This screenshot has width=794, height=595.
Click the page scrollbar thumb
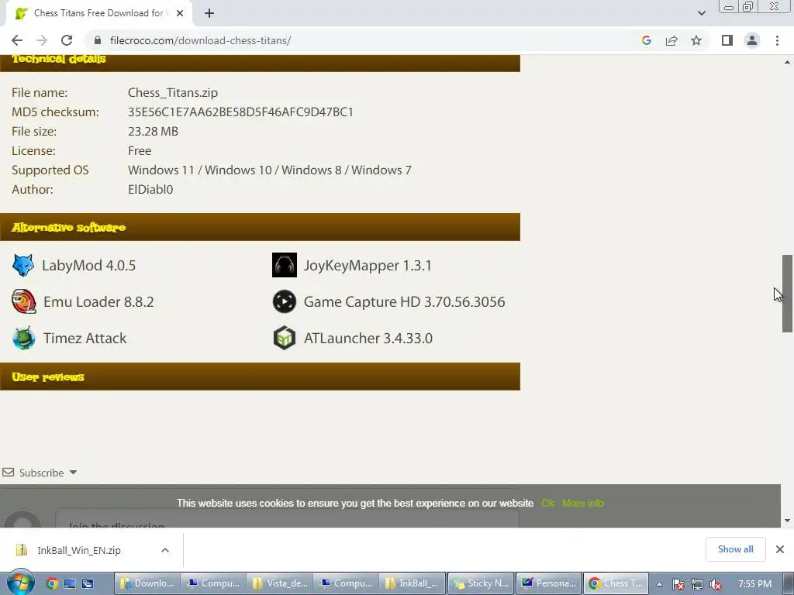(787, 294)
